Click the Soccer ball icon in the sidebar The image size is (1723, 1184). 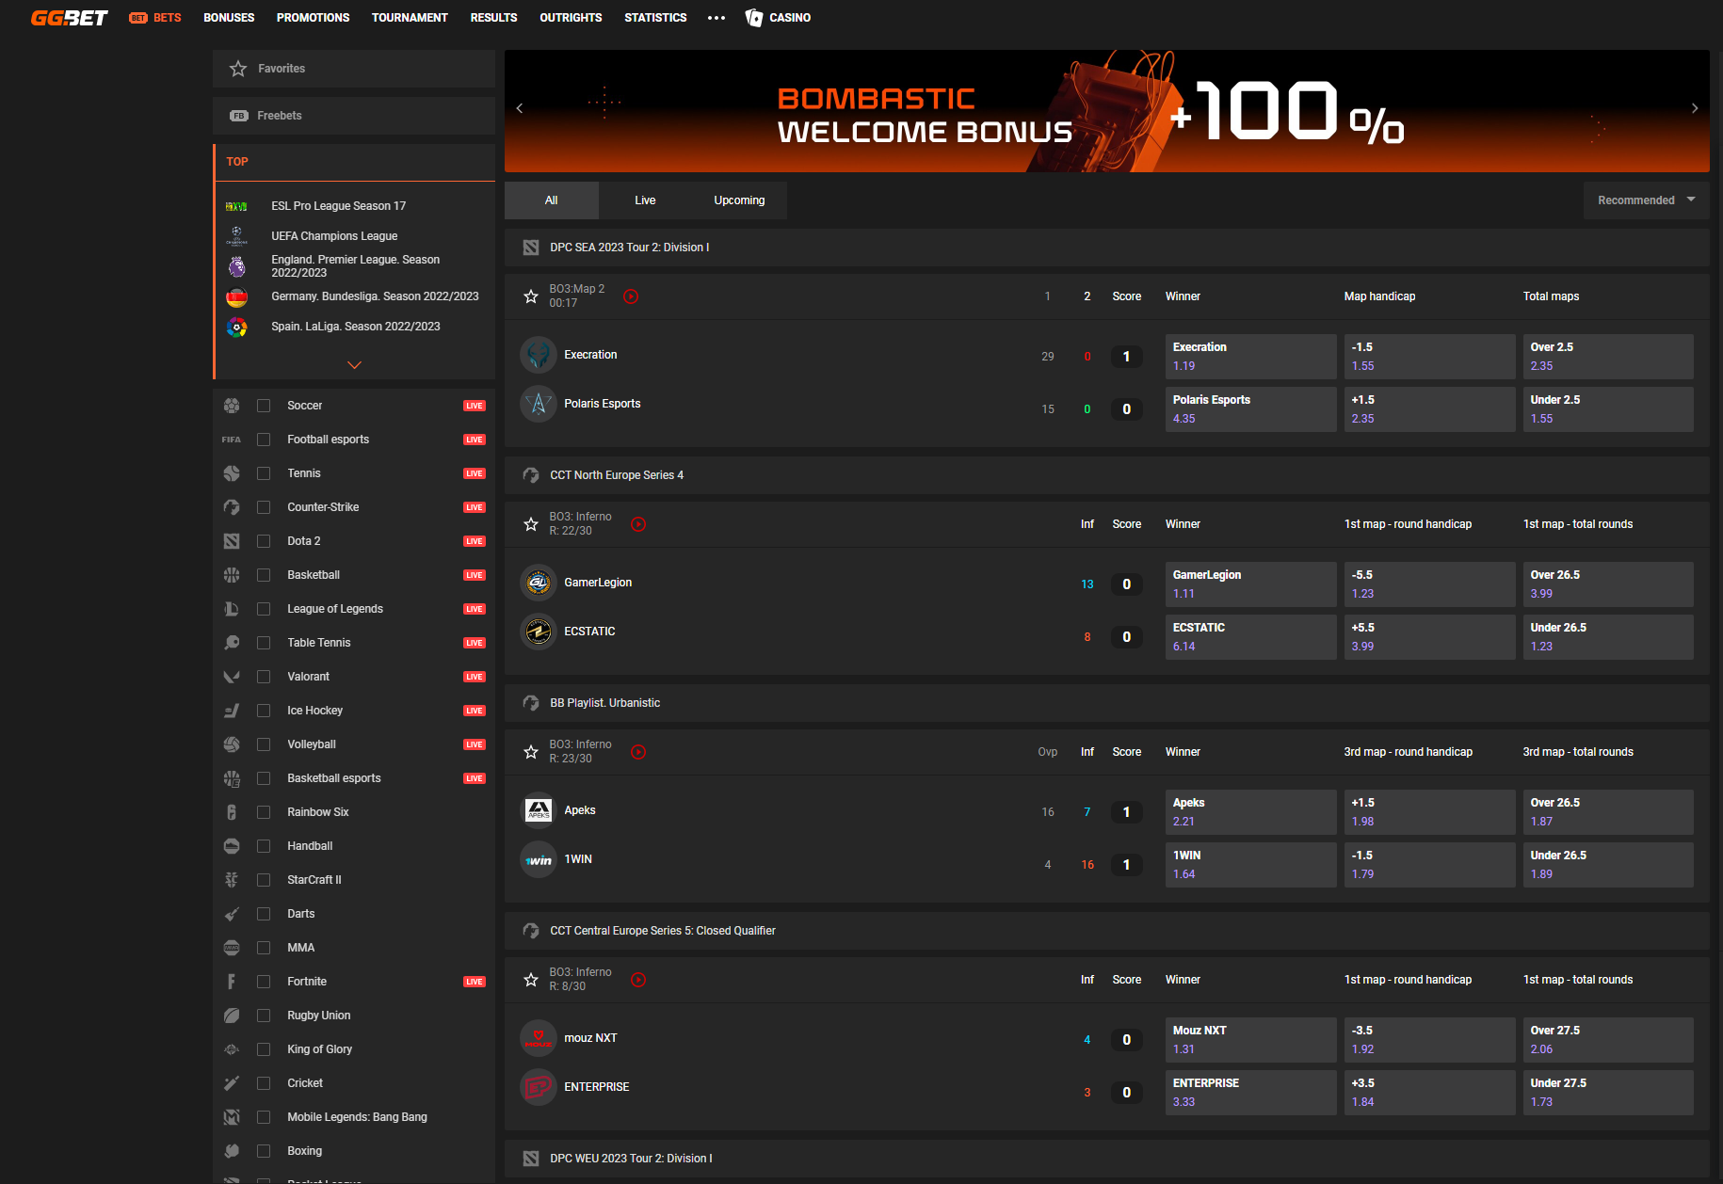coord(232,406)
